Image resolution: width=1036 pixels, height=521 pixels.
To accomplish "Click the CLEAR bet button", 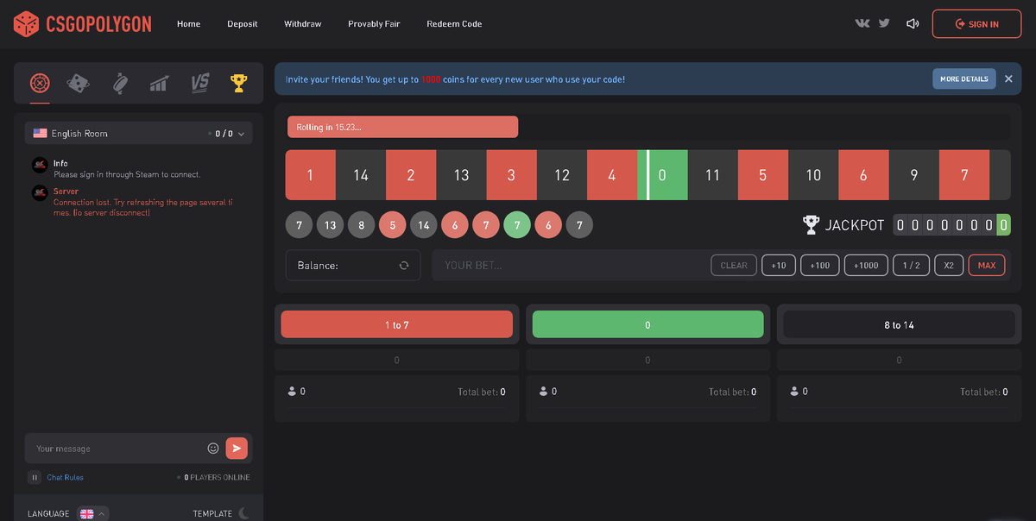I will pyautogui.click(x=734, y=266).
